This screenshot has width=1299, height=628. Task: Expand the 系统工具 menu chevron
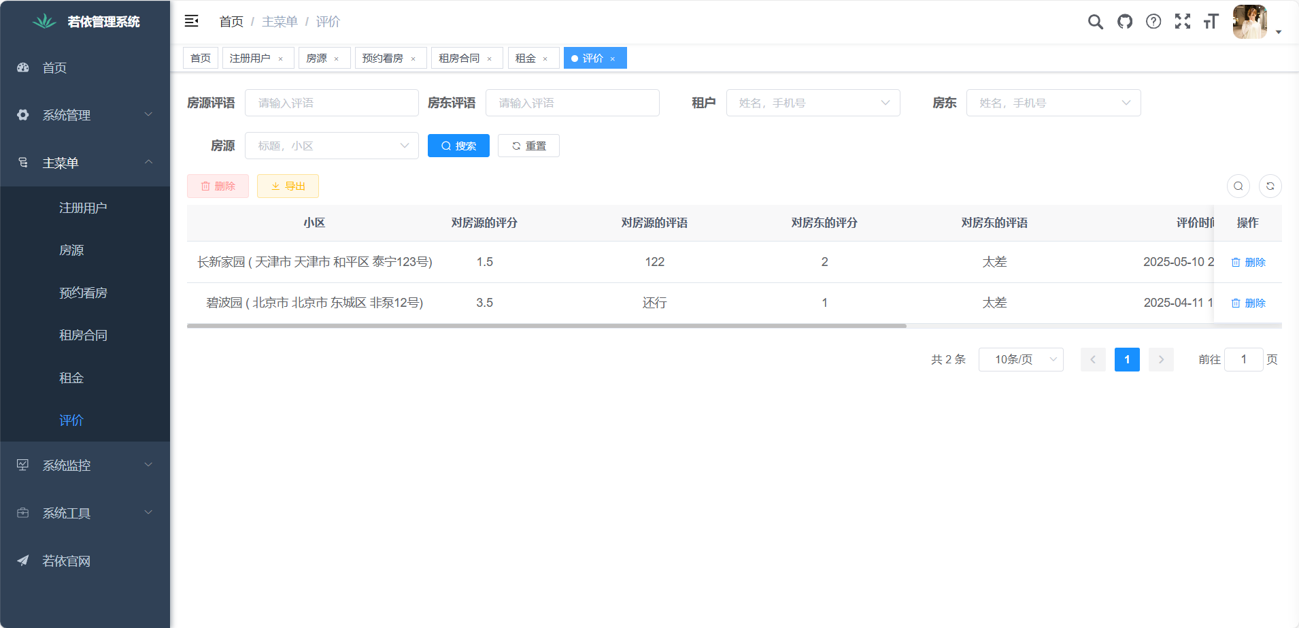(x=148, y=512)
